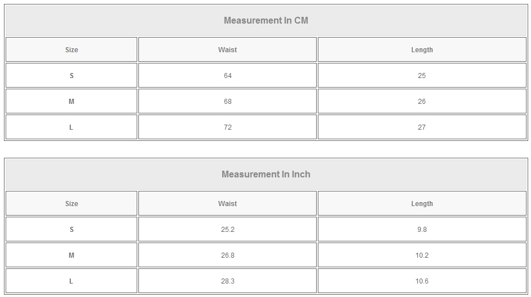This screenshot has width=531, height=297.
Task: Select the inch length value 9.8
Action: tap(422, 230)
